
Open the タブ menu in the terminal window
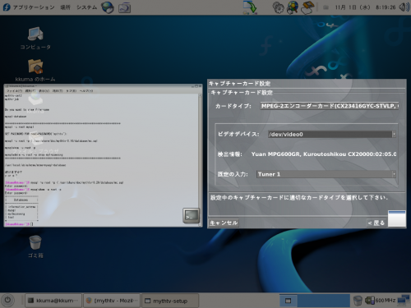[x=72, y=90]
